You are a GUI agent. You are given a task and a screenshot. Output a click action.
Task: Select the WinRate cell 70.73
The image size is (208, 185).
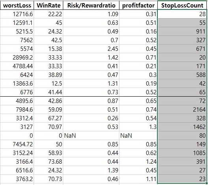[x=48, y=179]
